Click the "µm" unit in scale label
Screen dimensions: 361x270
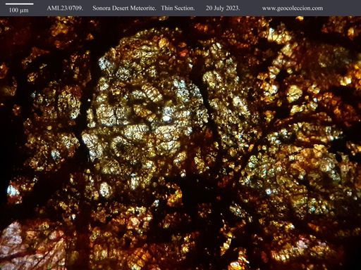[25, 11]
